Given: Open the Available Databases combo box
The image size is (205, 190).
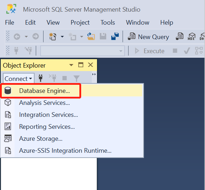Looking at the screenshot, I should (82, 51).
